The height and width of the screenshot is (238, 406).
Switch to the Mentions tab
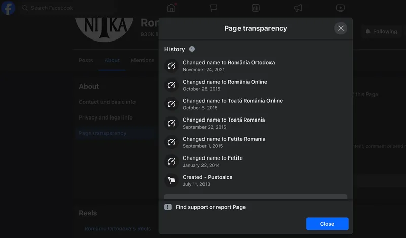point(143,60)
